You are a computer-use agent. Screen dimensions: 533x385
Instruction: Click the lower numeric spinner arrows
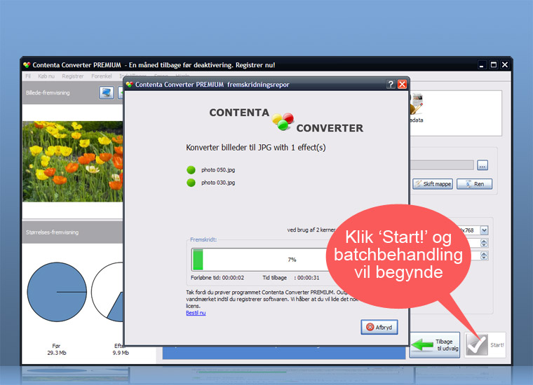[x=484, y=255]
